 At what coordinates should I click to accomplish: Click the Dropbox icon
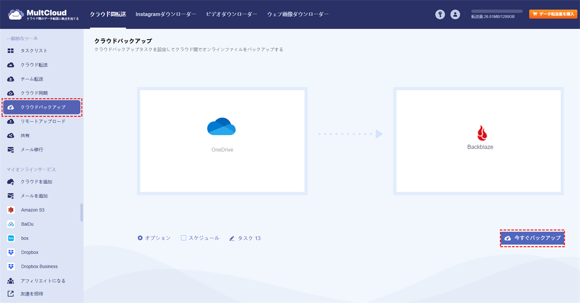pyautogui.click(x=11, y=252)
